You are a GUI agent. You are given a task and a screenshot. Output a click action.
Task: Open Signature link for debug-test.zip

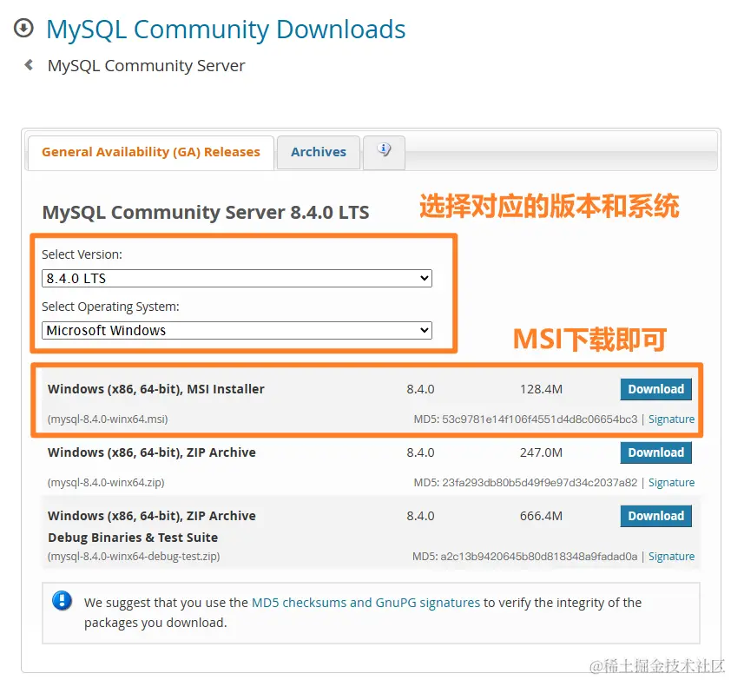671,557
